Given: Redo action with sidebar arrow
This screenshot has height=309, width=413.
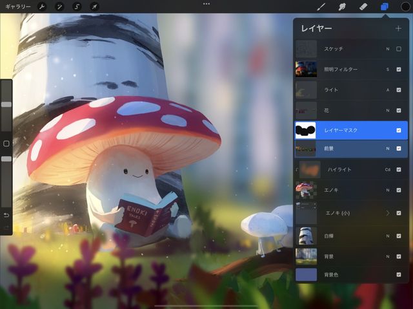Looking at the screenshot, I should tap(6, 227).
